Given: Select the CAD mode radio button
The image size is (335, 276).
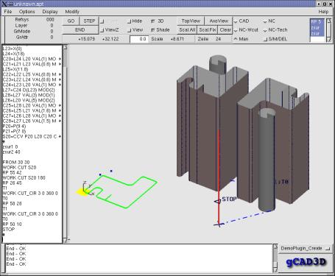Looking at the screenshot, I should [x=236, y=21].
